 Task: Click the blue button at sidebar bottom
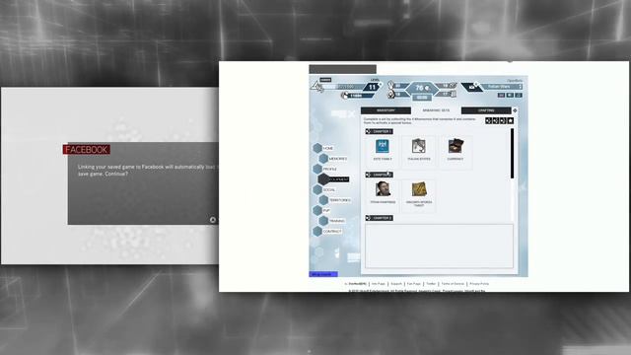[x=323, y=274]
